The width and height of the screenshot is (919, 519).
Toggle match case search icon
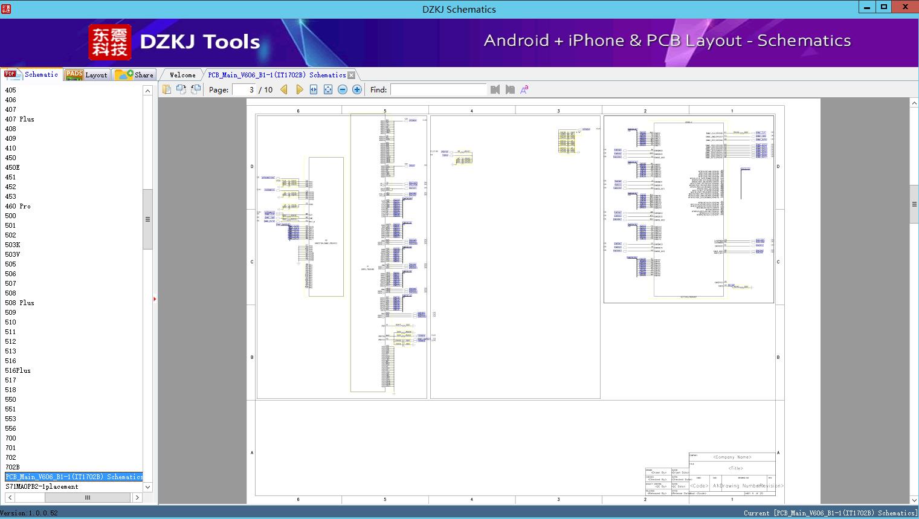tap(524, 89)
